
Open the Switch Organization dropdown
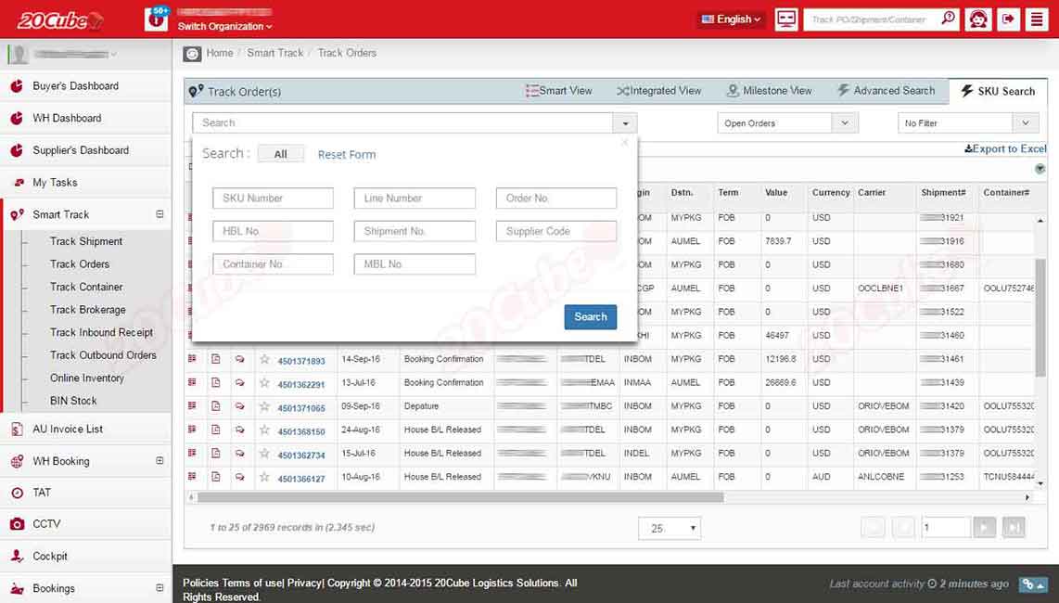click(x=225, y=26)
